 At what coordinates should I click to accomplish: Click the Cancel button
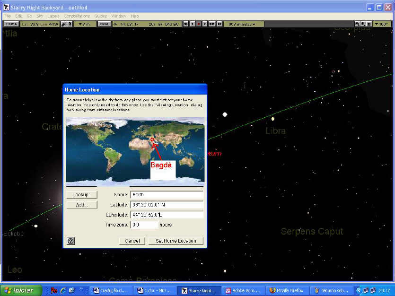(x=132, y=241)
